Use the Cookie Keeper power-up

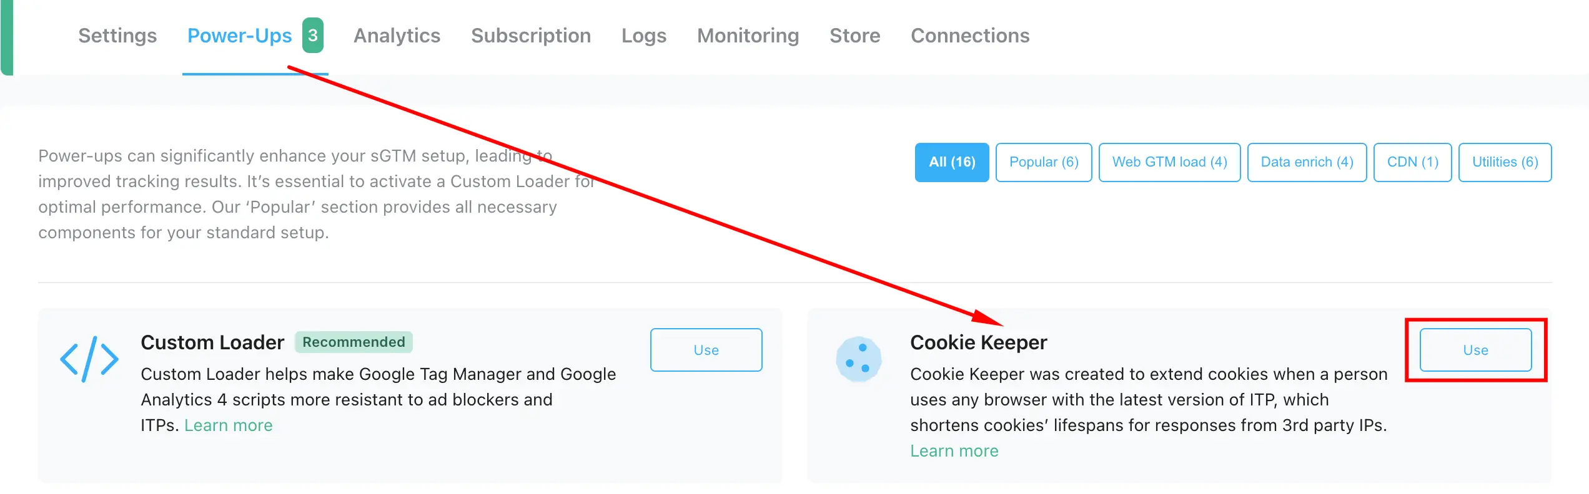point(1476,350)
